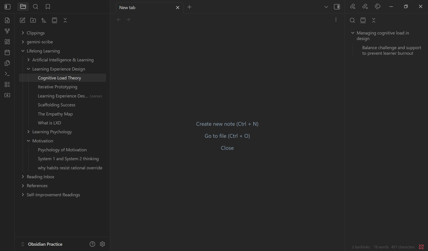428x251 pixels.
Task: Open the tags tab in right sidebar
Action: click(x=378, y=7)
